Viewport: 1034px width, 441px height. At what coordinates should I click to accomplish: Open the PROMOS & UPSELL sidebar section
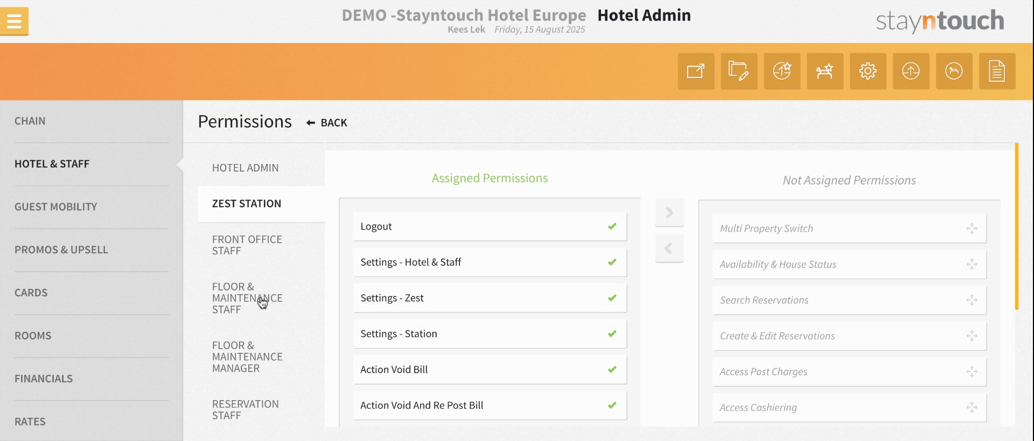61,250
